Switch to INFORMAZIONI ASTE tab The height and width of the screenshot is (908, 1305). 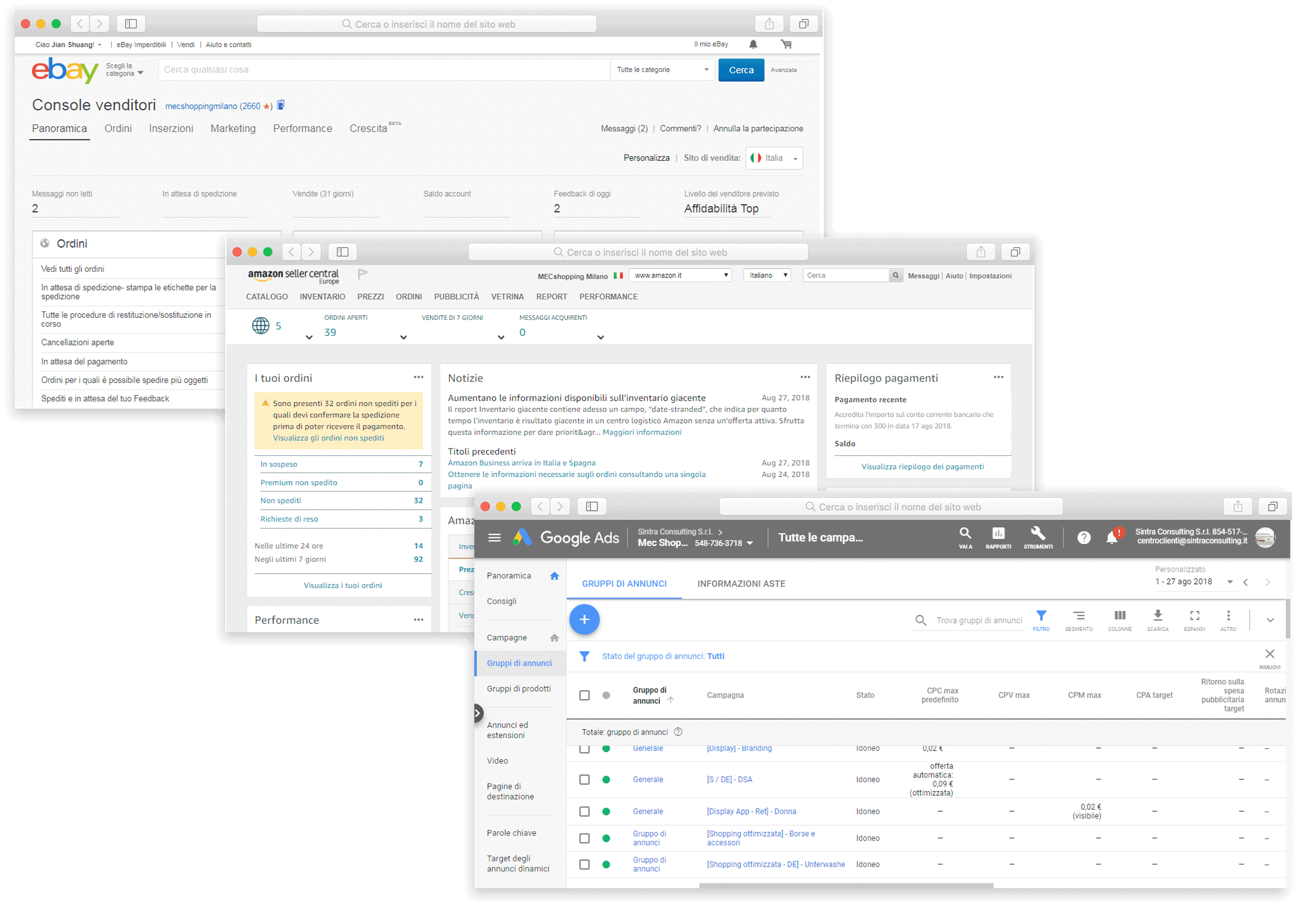point(741,584)
